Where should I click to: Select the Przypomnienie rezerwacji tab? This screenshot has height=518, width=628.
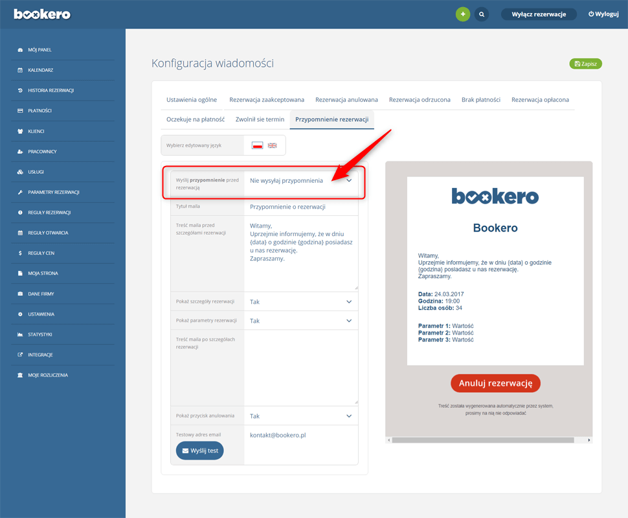pyautogui.click(x=332, y=119)
